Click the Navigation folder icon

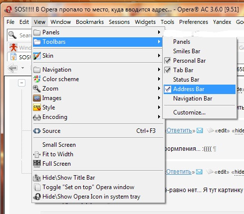(x=37, y=70)
